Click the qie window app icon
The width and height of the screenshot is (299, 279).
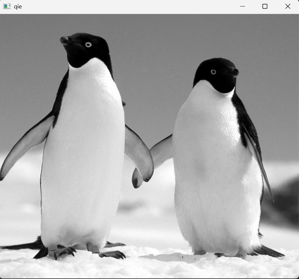(x=7, y=6)
